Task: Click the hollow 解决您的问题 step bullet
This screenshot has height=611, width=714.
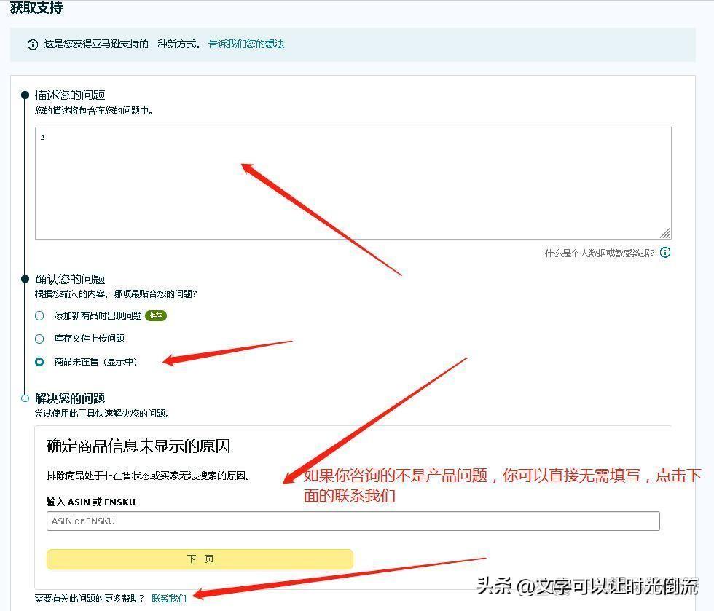Action: click(x=25, y=398)
